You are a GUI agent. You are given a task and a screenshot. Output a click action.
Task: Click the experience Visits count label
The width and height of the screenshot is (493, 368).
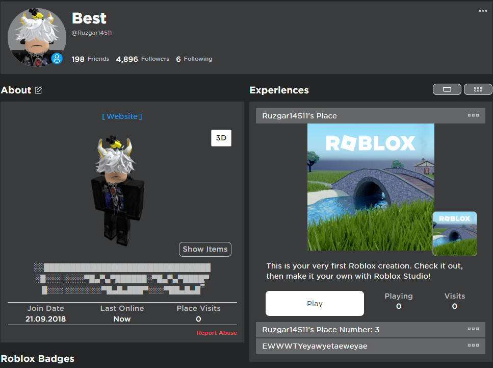click(455, 296)
